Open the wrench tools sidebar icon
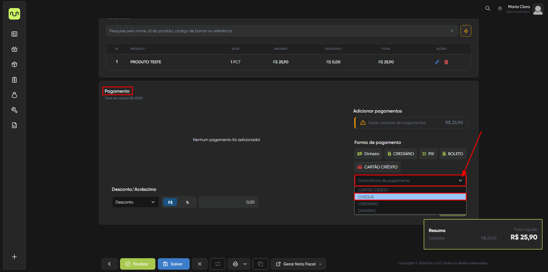The image size is (548, 272). 14,110
